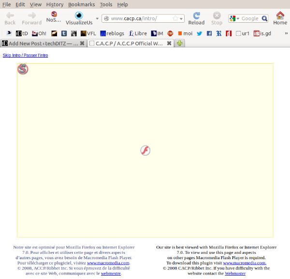The image size is (290, 279).
Task: Open English www.macromedia.com link
Action: [x=245, y=263]
